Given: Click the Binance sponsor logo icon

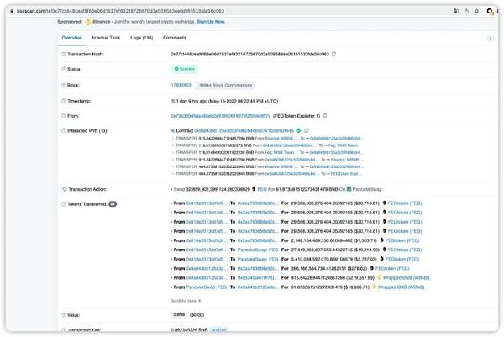Looking at the screenshot, I should coord(88,21).
